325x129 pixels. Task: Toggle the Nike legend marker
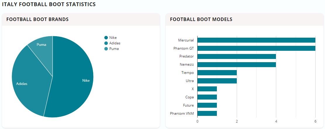tap(106, 38)
